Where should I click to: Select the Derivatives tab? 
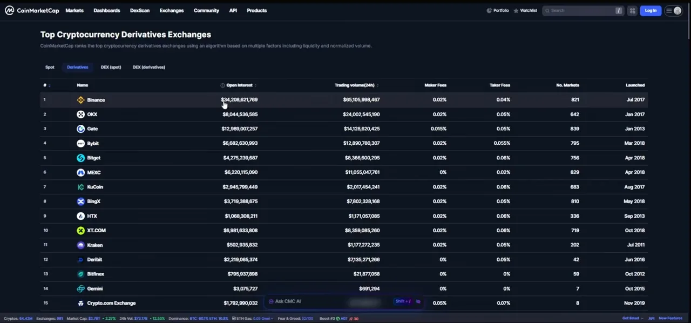(x=77, y=67)
